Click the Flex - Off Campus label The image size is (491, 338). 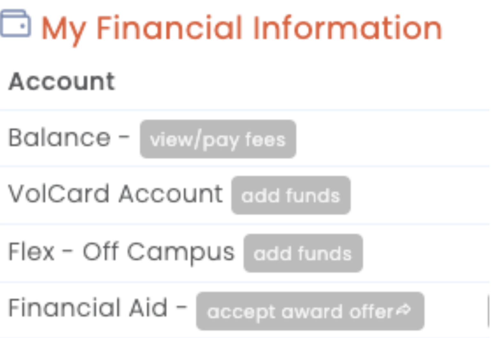[121, 252]
